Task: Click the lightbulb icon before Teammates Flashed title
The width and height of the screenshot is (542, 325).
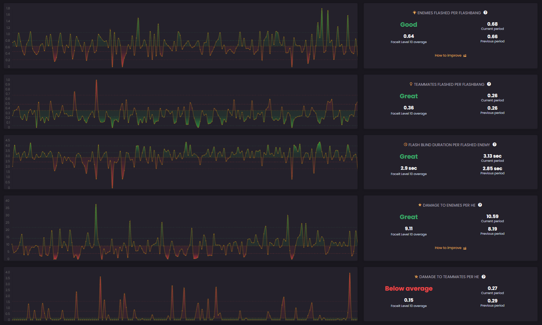Action: point(411,84)
